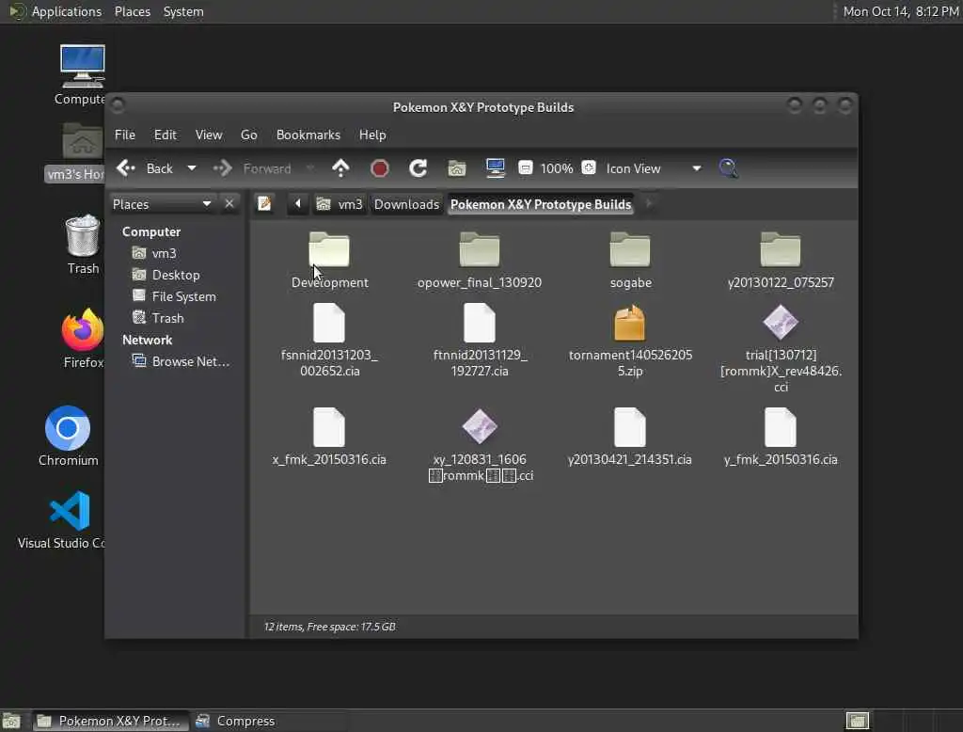Select the xy_120831_1606 rommk .cci file

[x=480, y=445]
